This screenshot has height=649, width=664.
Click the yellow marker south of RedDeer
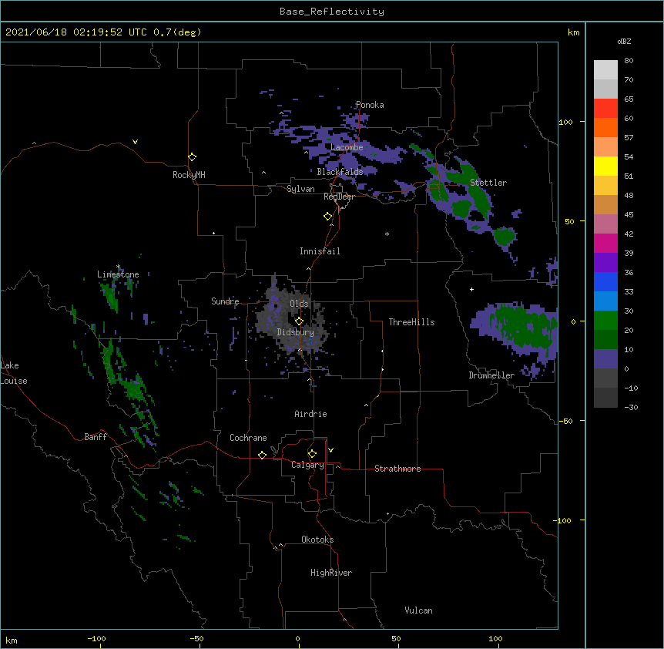pos(328,217)
